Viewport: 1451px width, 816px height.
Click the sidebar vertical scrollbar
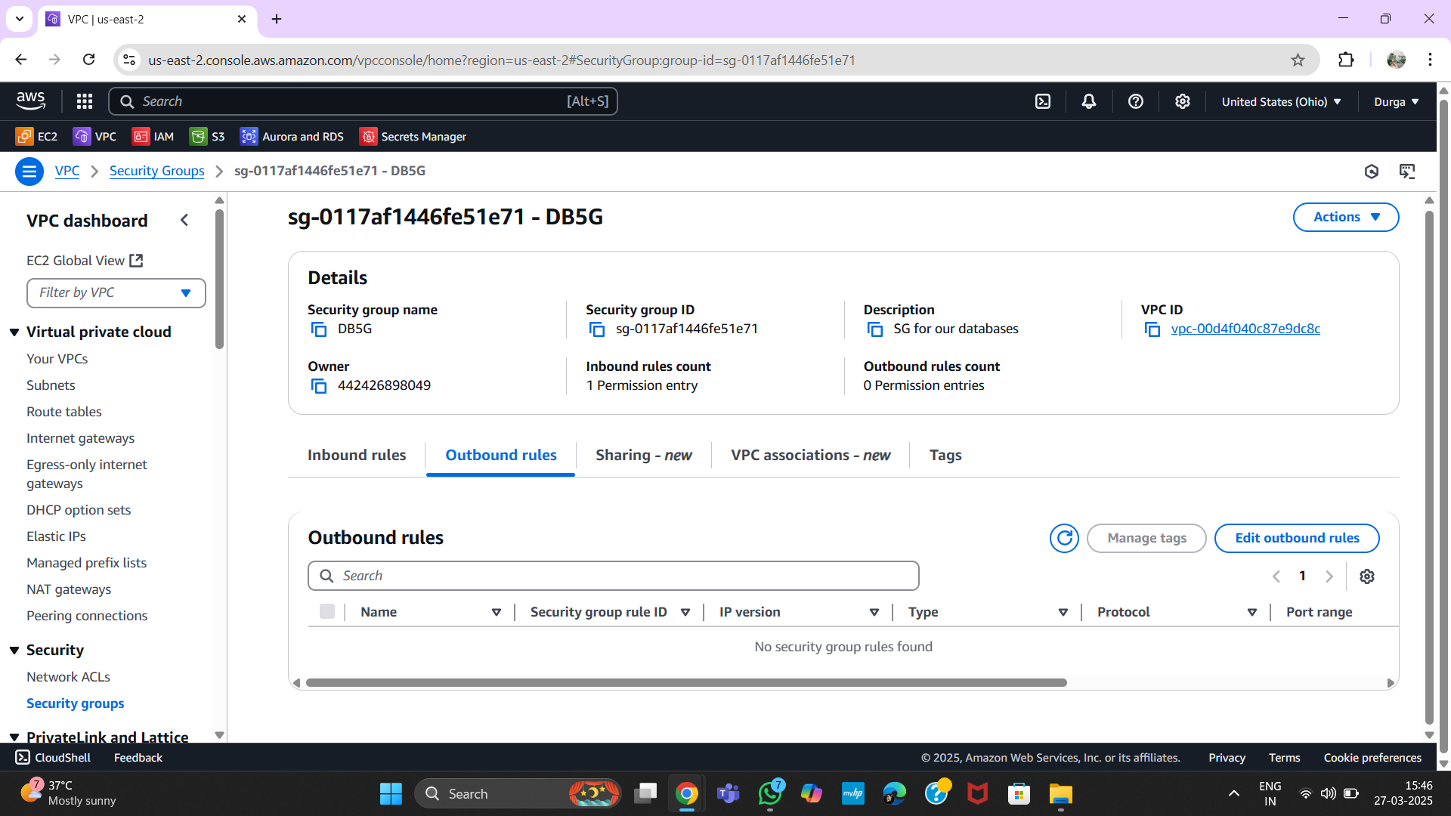pos(219,279)
